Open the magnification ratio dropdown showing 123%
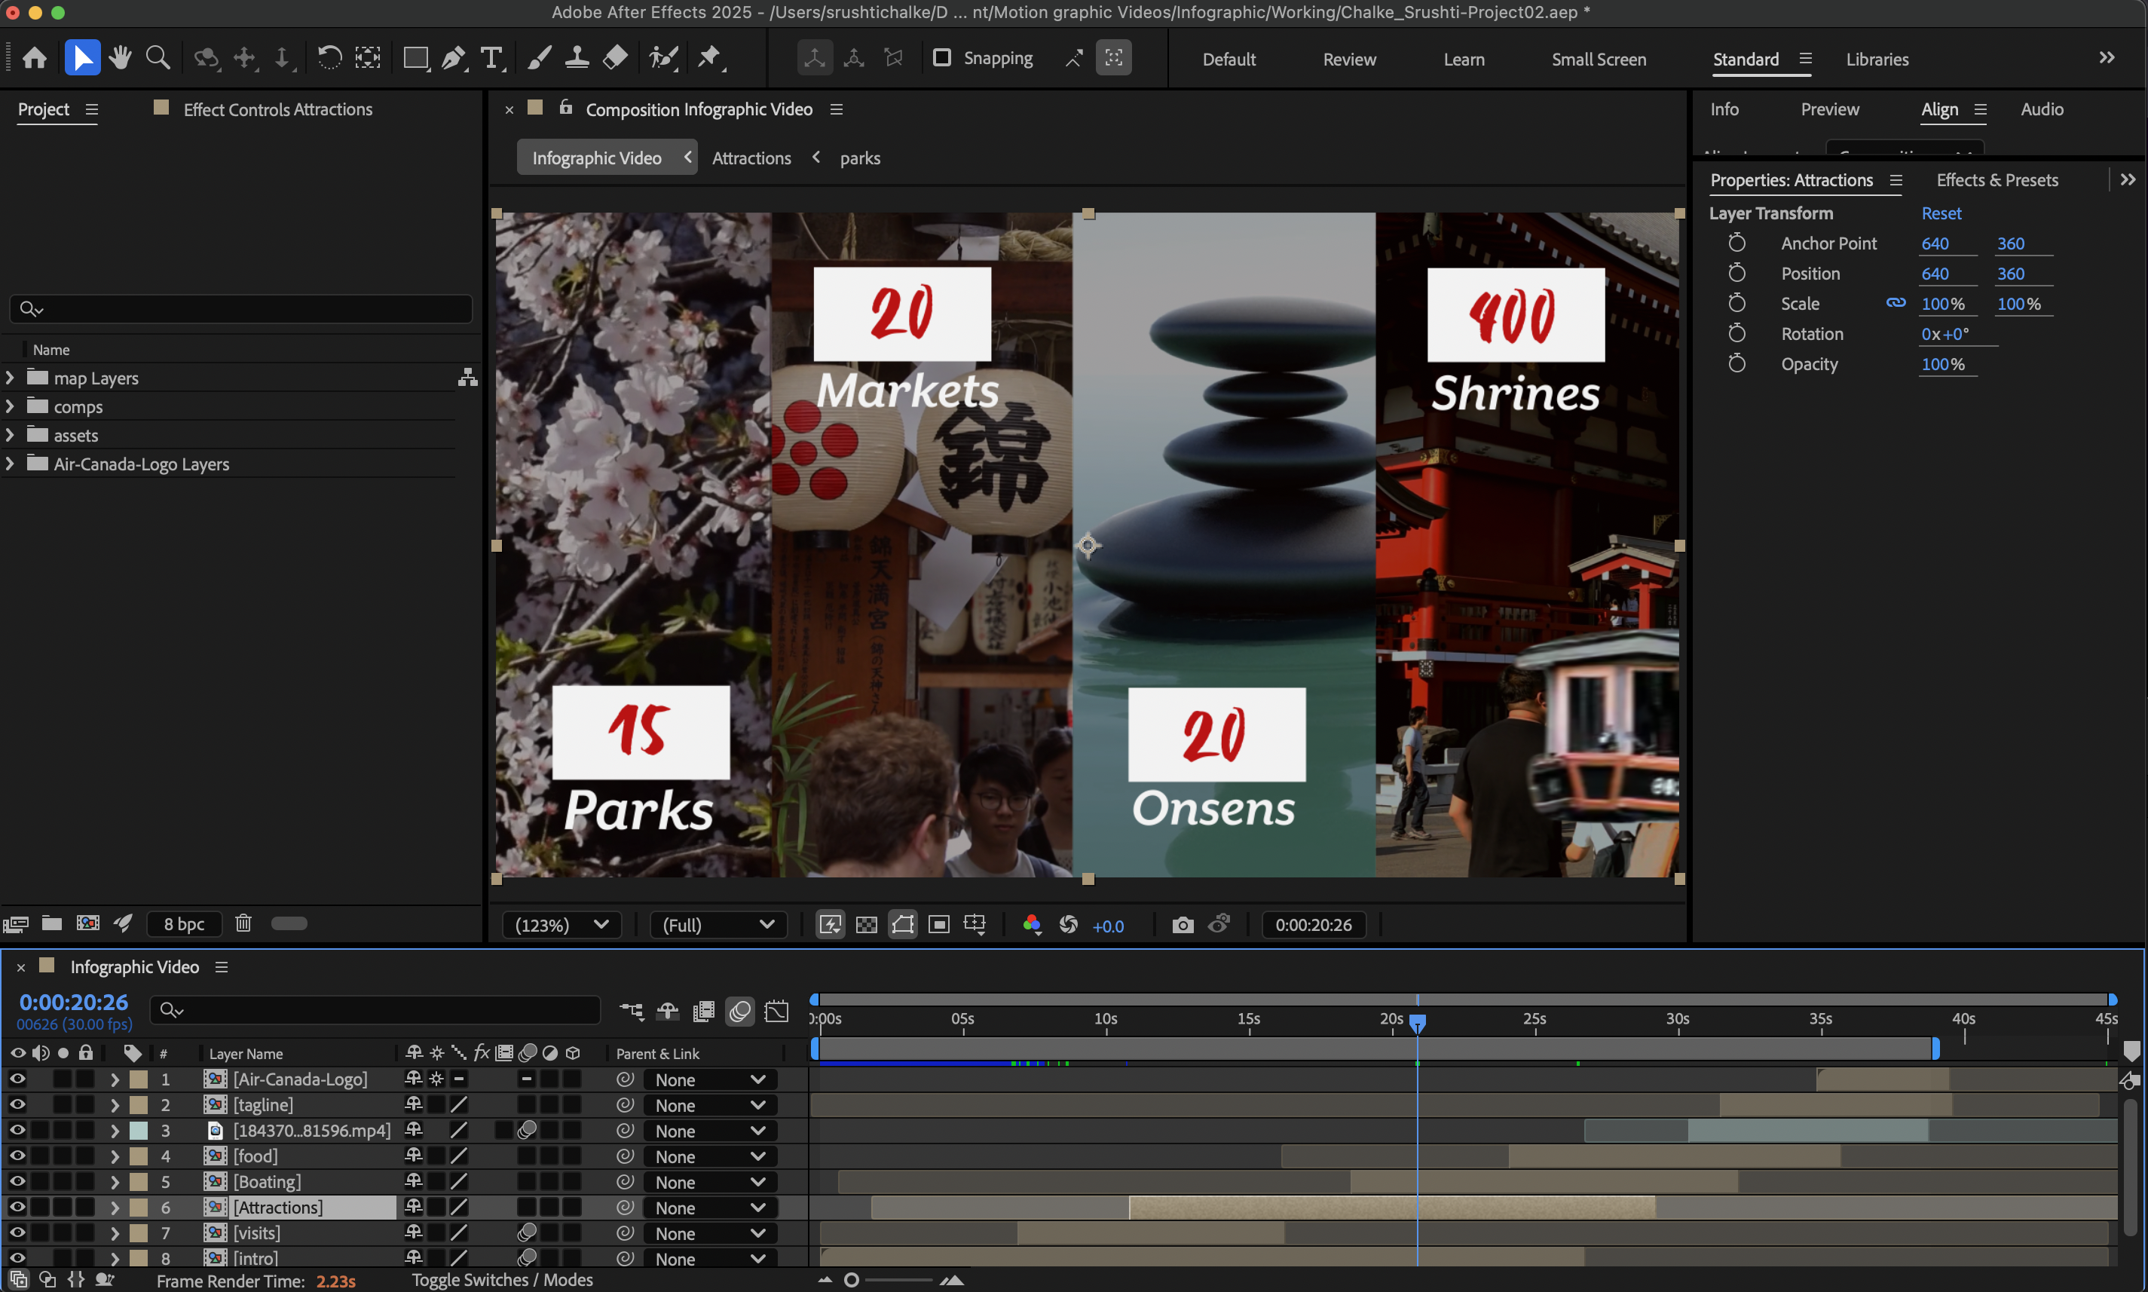 point(561,925)
